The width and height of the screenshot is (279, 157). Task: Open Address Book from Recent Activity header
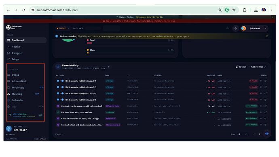coord(258,67)
